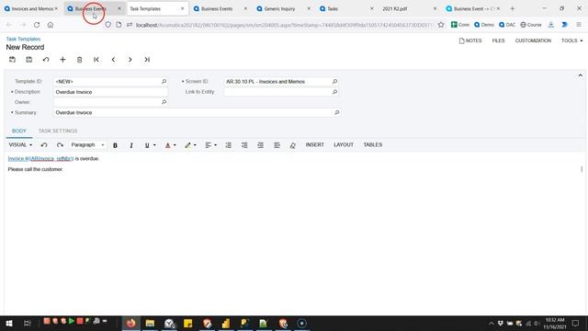Open the Demo bookmark
This screenshot has width=588, height=331.
tap(484, 25)
